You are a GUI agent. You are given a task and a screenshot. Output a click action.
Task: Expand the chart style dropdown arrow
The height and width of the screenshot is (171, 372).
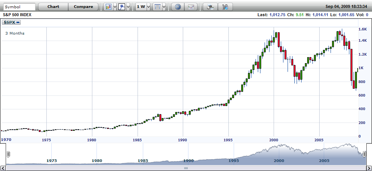pos(115,7)
